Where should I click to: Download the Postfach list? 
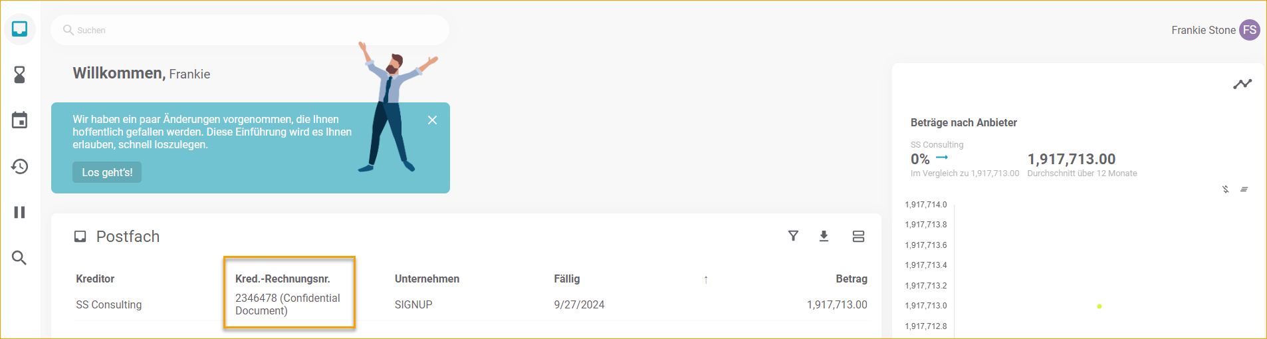tap(824, 236)
